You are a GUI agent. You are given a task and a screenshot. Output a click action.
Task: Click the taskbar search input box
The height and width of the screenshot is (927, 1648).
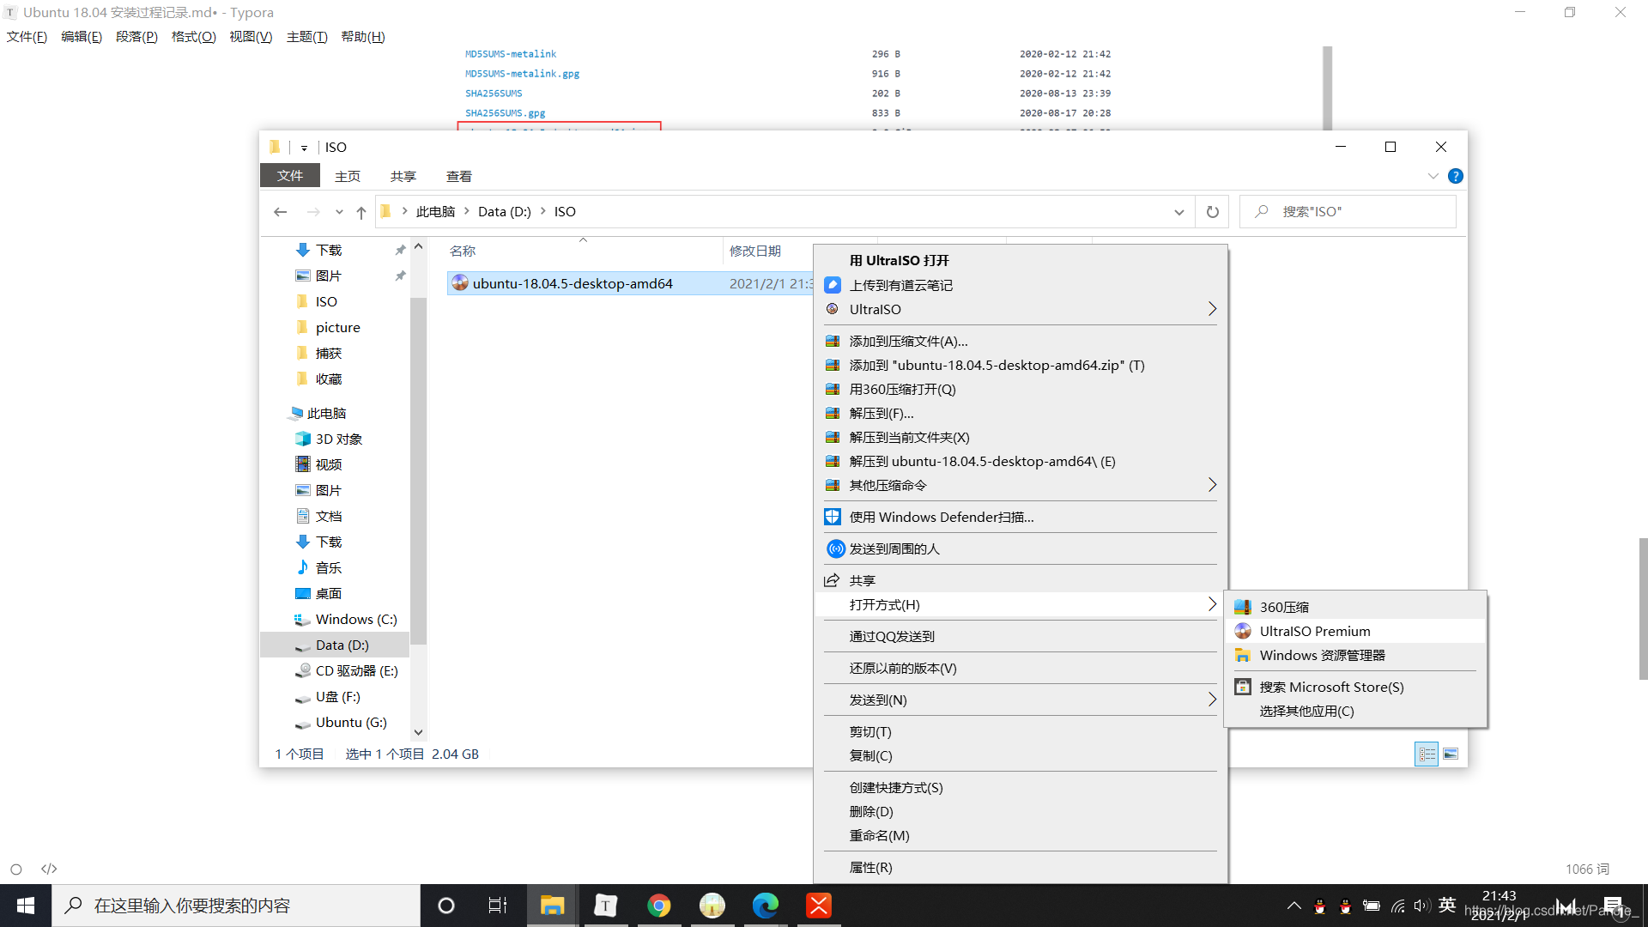coord(236,906)
